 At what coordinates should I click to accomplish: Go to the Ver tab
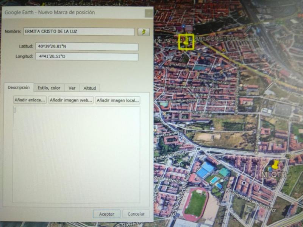pyautogui.click(x=72, y=88)
